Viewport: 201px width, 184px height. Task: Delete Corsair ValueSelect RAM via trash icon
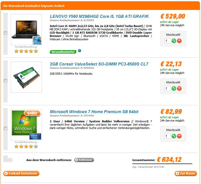[x=179, y=88]
